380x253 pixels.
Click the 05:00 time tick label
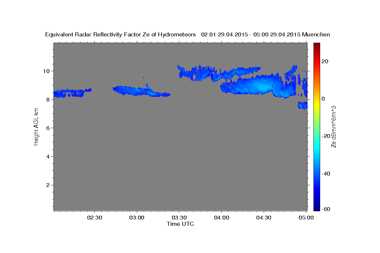(306, 218)
